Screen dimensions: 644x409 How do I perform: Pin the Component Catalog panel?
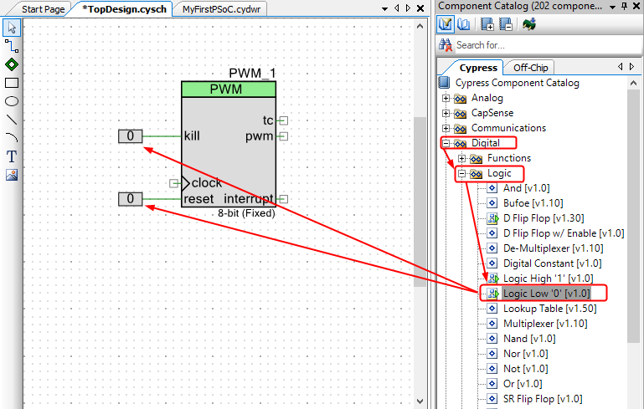coord(623,6)
